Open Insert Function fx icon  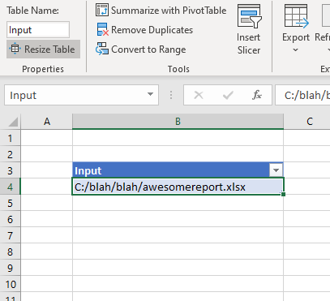257,95
